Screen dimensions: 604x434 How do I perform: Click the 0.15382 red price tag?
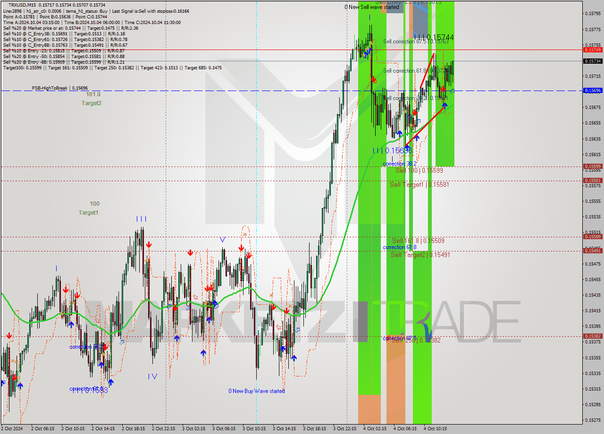(x=593, y=336)
